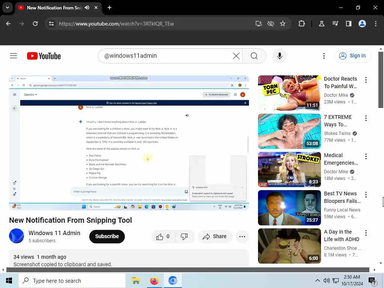The image size is (384, 288).
Task: Click install app icon in address bar
Action: point(259,24)
